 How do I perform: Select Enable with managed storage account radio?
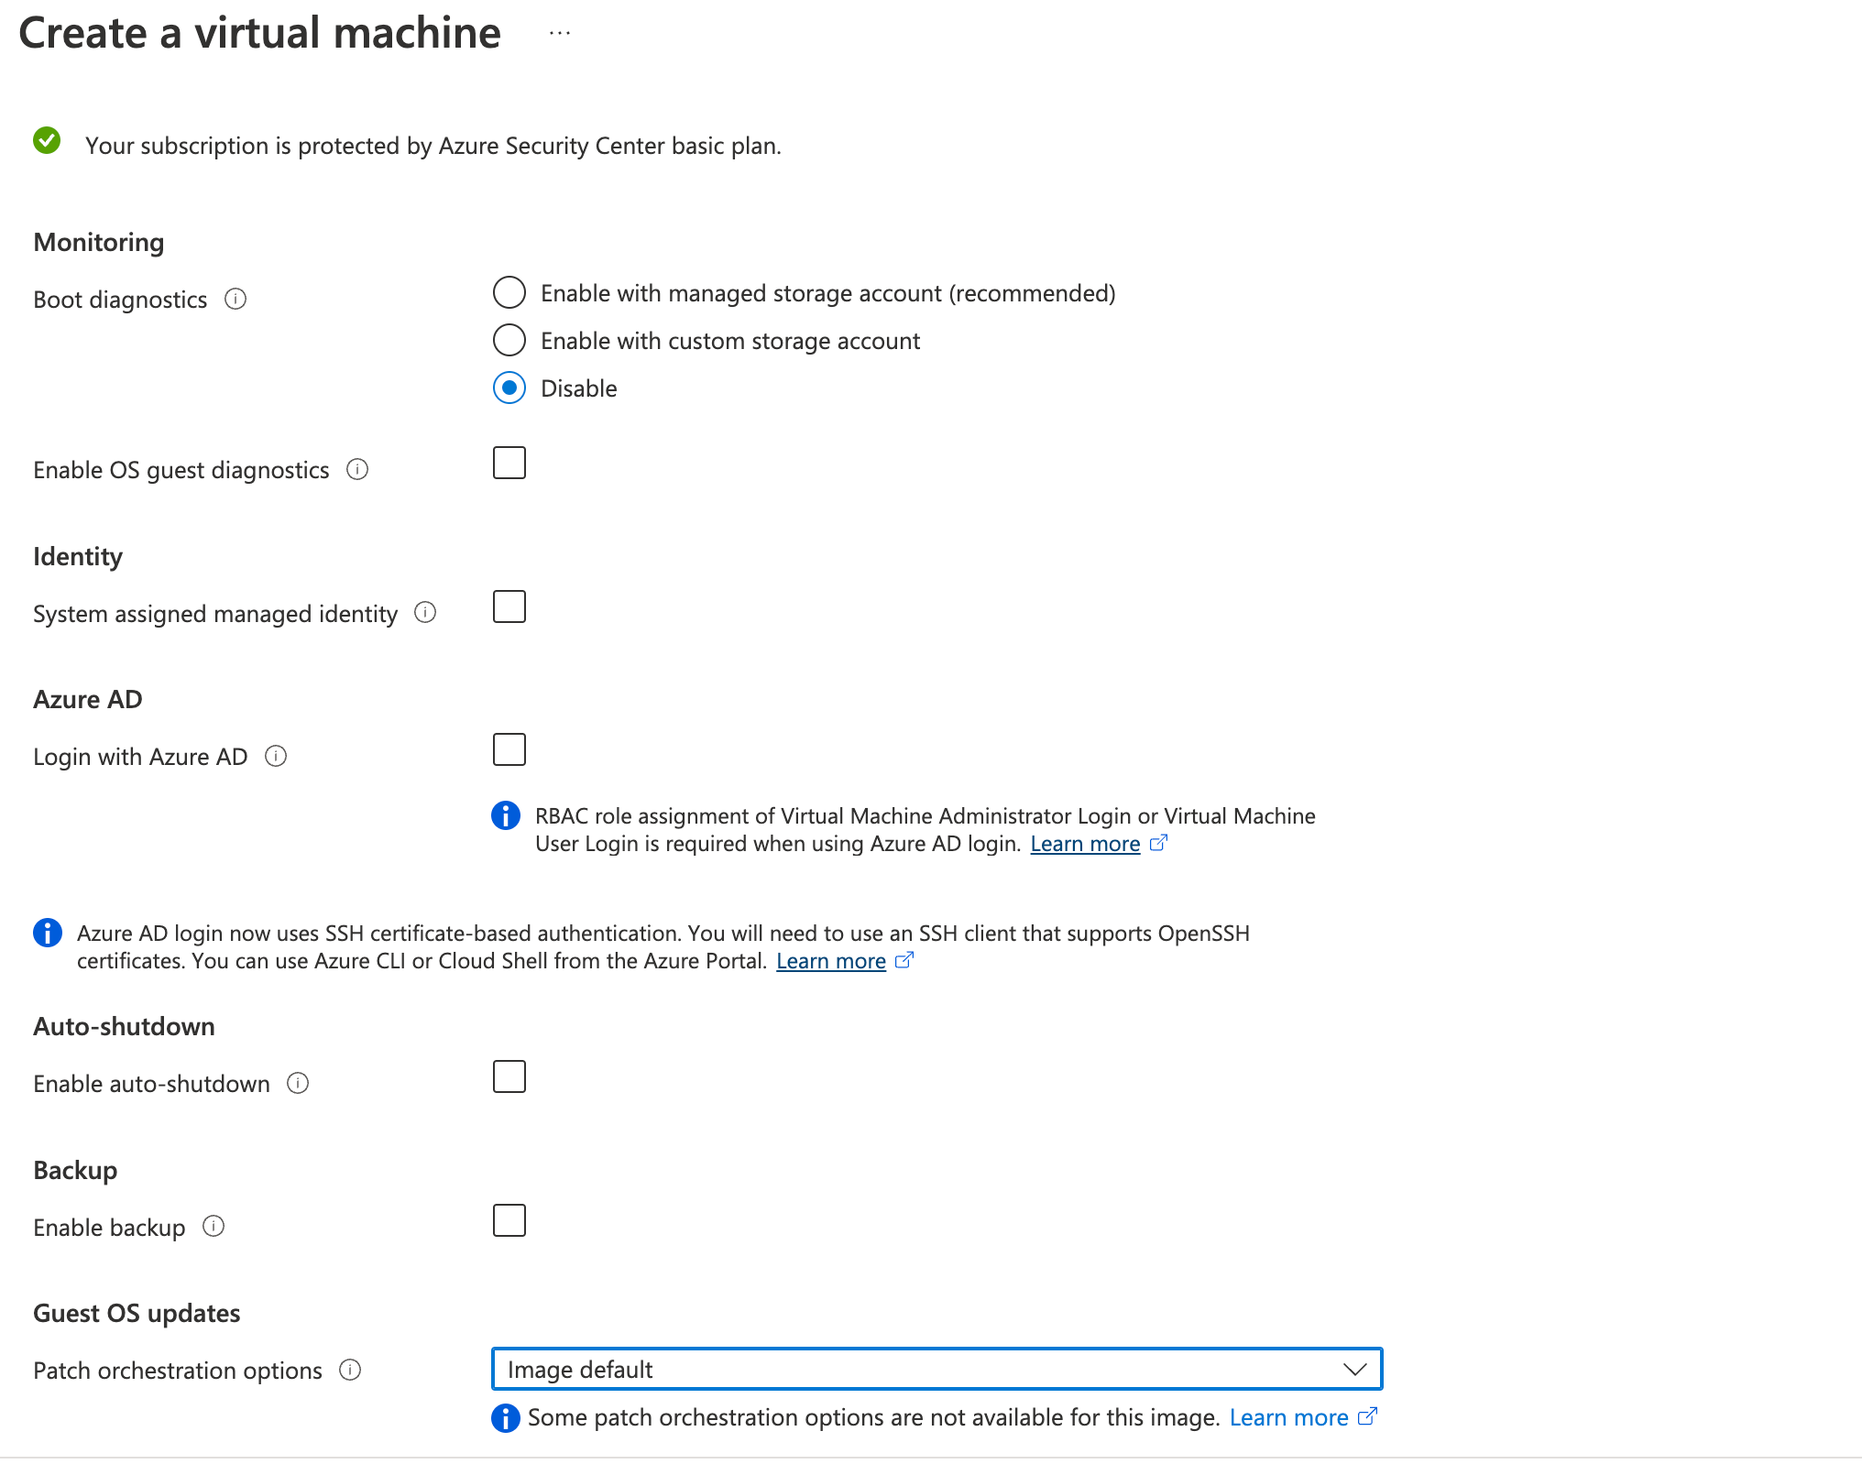point(509,293)
